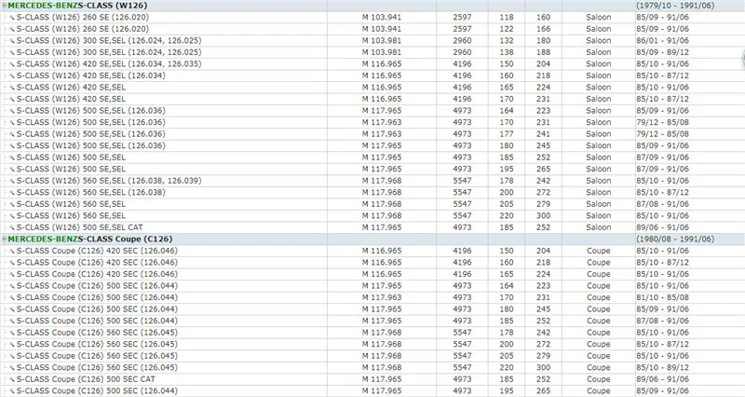Select the MERCEDES-BENZ S-CLASS Coupe (C126) header text

point(89,239)
